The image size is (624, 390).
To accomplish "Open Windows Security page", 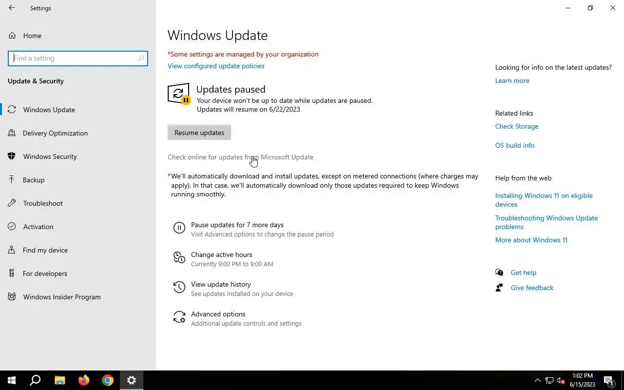I will pos(78,156).
